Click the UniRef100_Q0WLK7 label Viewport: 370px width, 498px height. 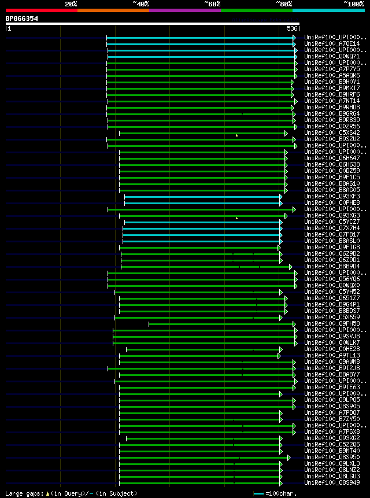tap(332, 342)
